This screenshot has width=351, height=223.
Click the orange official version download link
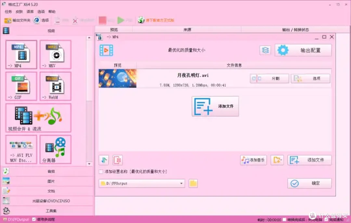click(160, 20)
